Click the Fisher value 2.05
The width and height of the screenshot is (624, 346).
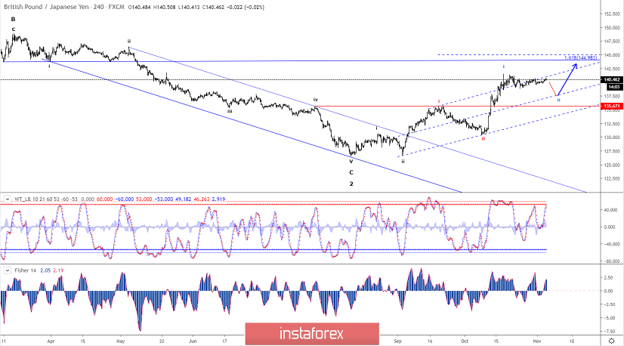(45, 270)
